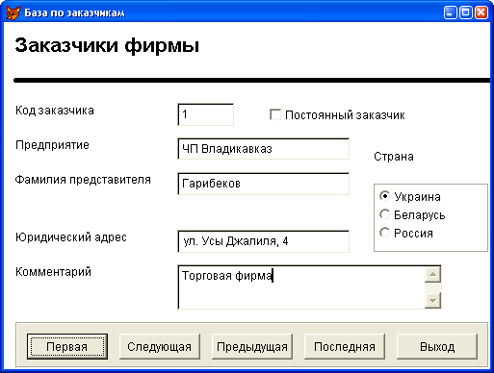Click the Страна label
The width and height of the screenshot is (494, 373).
pos(394,157)
